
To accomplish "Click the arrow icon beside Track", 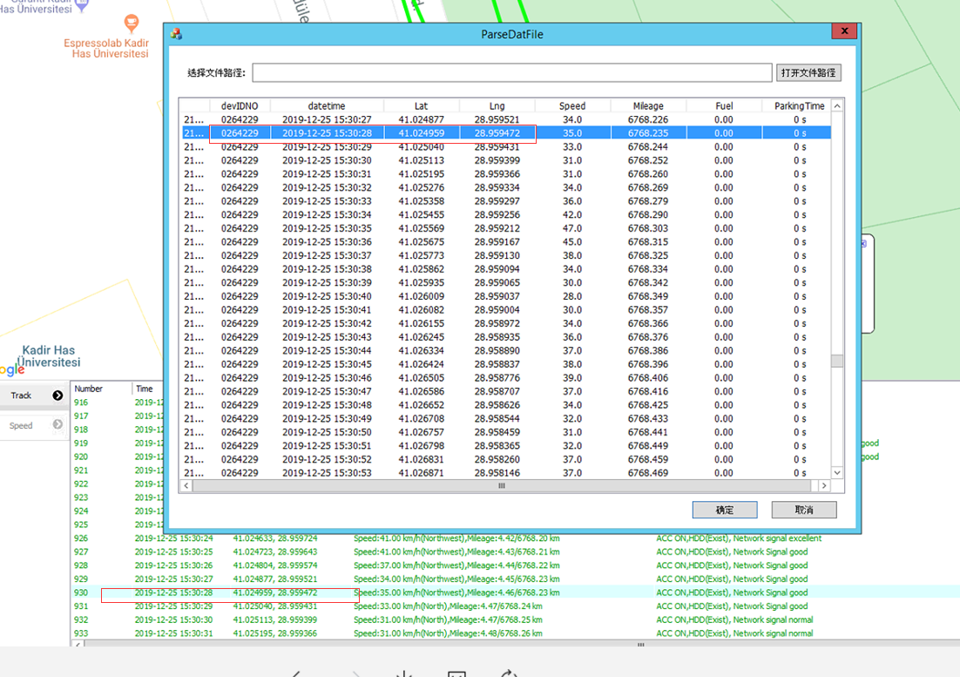I will tap(57, 396).
